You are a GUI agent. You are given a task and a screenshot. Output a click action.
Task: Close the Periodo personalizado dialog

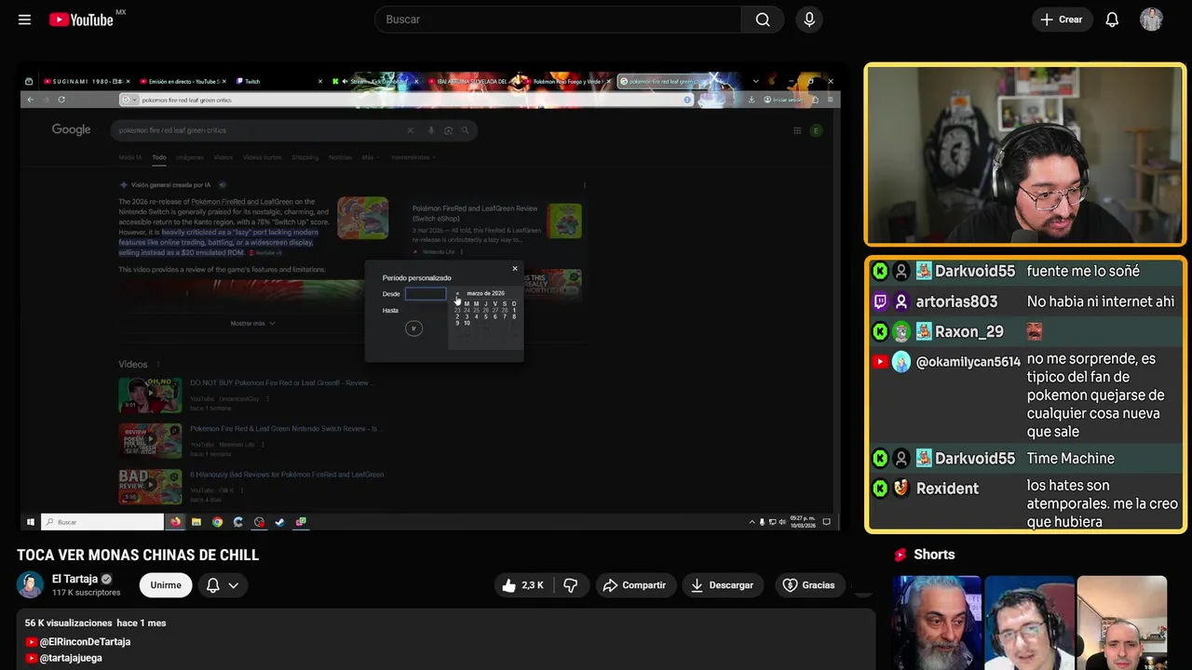coord(515,269)
